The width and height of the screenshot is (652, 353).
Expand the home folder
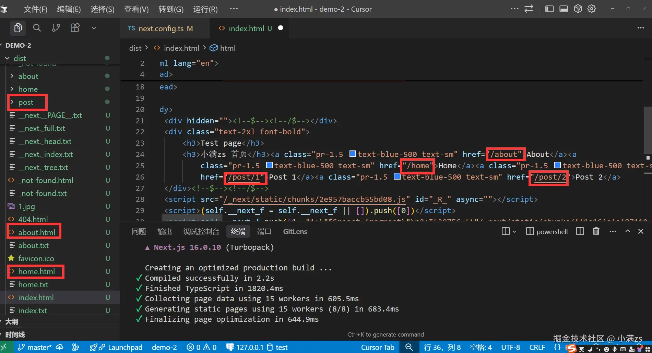coord(28,89)
